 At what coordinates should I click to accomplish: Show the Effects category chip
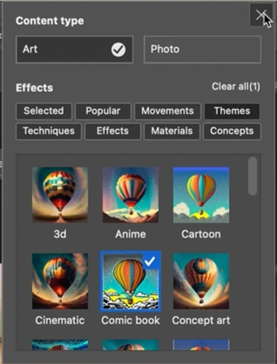click(112, 131)
